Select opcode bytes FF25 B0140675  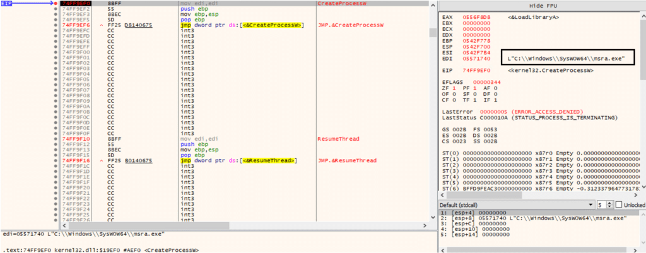130,160
